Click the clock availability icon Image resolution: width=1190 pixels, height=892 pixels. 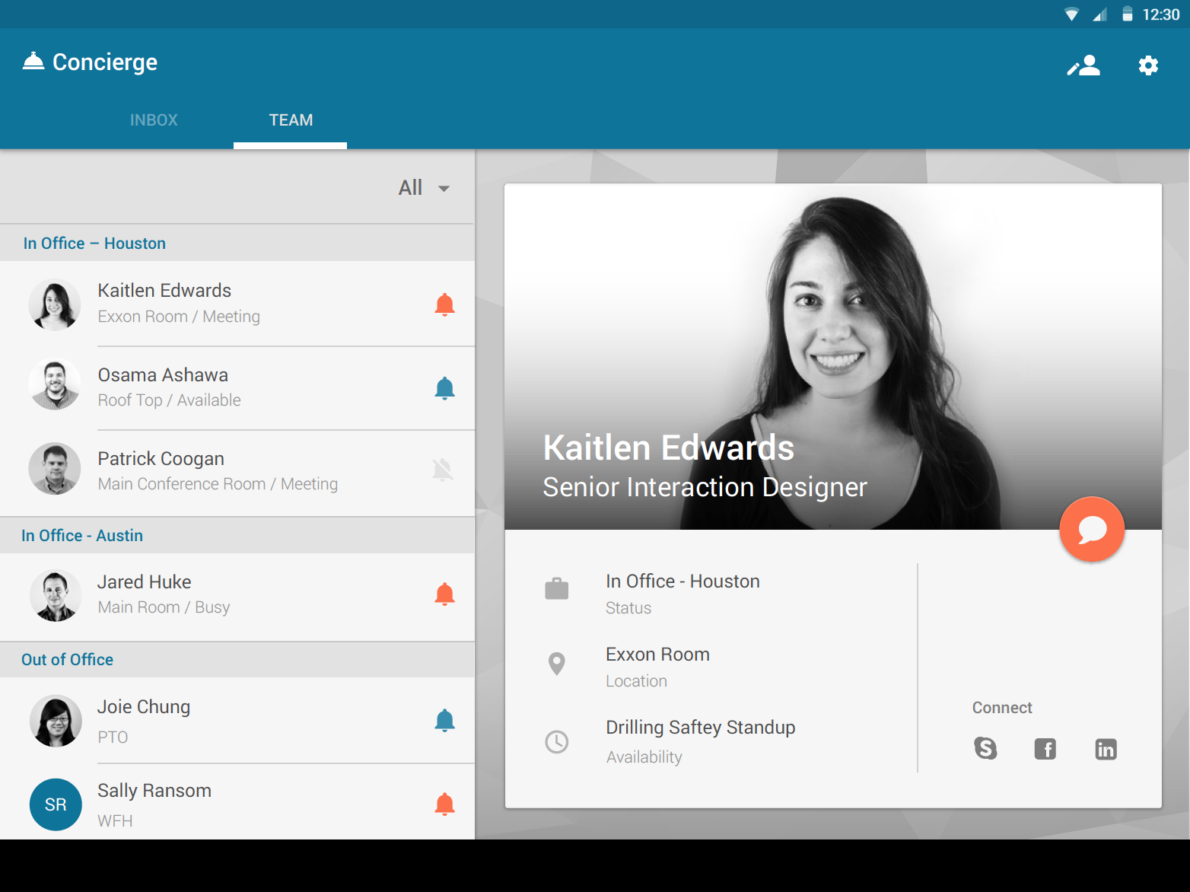[557, 741]
